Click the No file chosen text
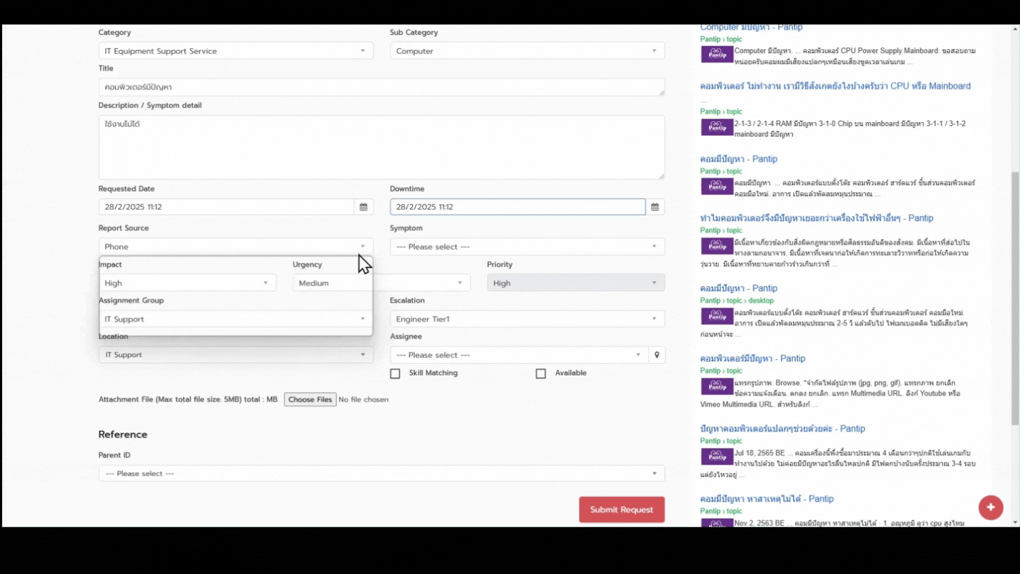Screen dimensions: 1020x574 coord(363,400)
